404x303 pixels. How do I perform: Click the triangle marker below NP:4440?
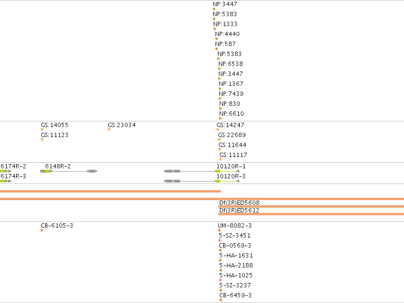216,39
